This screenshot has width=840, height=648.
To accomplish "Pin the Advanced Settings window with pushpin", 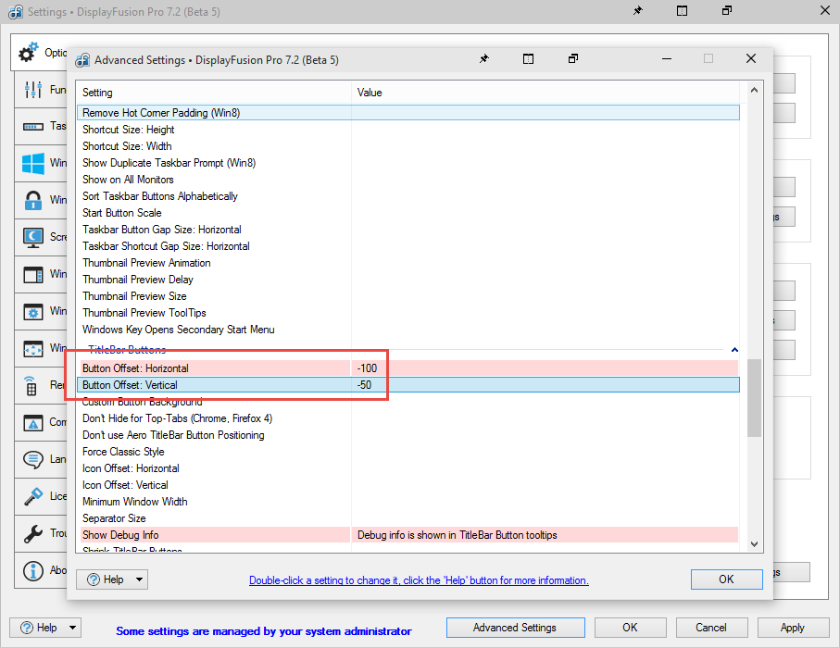I will click(483, 59).
